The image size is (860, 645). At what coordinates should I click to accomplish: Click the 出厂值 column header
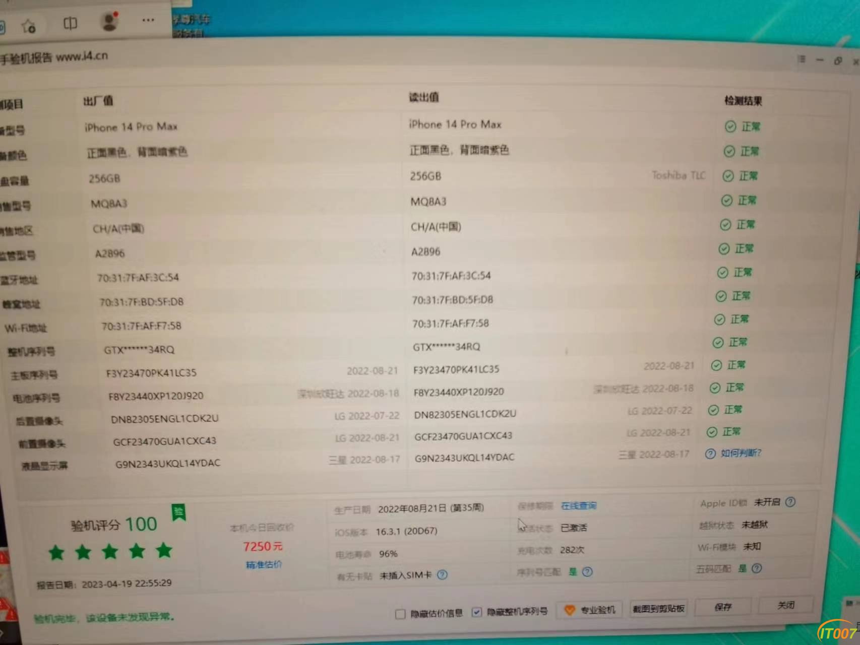98,101
